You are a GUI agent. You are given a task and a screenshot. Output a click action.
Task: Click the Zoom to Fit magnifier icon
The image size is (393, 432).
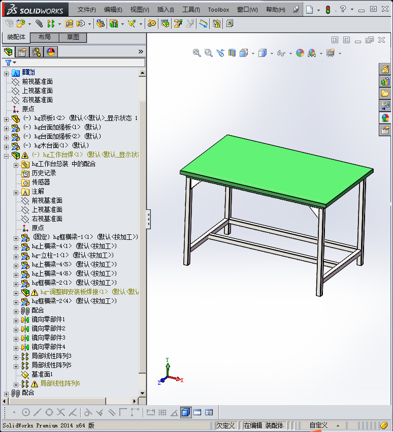pyautogui.click(x=196, y=53)
